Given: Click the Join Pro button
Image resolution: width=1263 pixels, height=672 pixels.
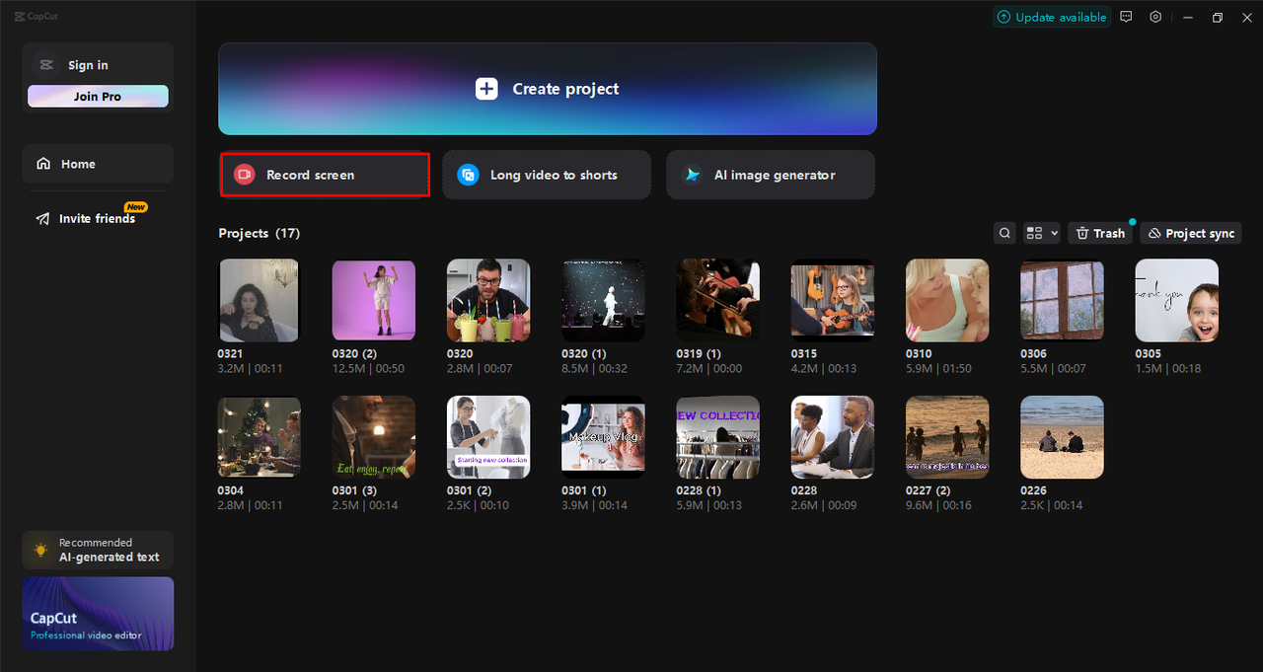Looking at the screenshot, I should pos(97,96).
